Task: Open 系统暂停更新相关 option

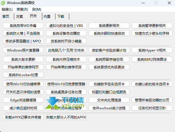Action: (152, 26)
